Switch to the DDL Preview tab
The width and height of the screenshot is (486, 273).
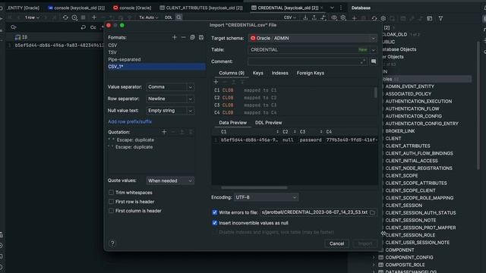coord(268,123)
